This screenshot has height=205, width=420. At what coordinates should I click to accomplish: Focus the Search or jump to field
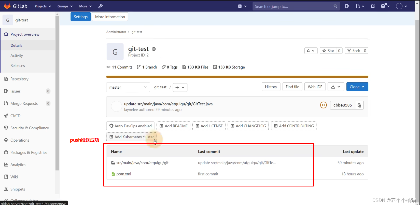[x=296, y=6]
